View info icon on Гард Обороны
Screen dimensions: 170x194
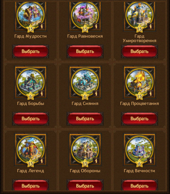pyautogui.click(x=96, y=161)
